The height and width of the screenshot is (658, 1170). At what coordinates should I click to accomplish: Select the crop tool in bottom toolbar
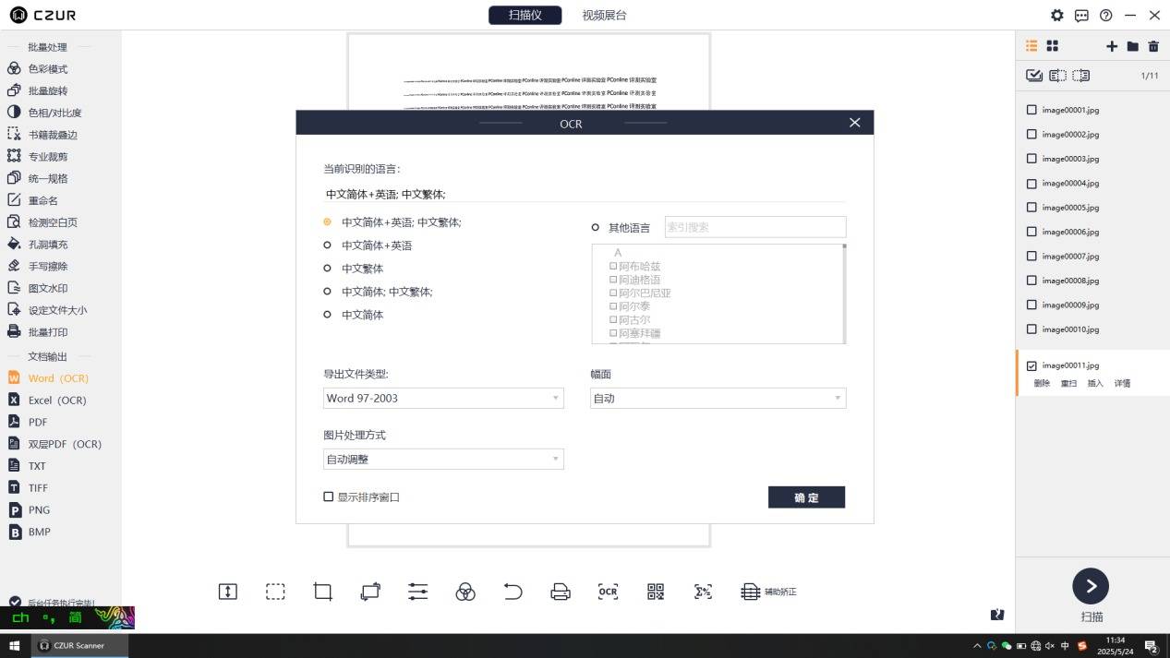[323, 592]
